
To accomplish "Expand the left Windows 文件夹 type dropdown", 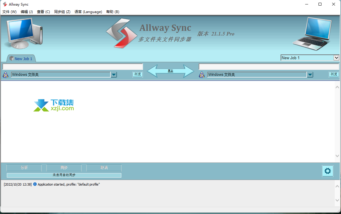I will tap(114, 75).
